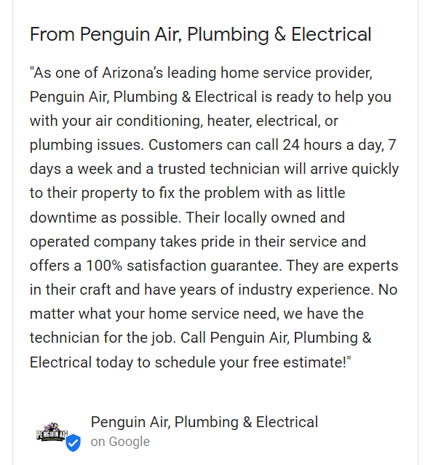Click the text "Electrical is ready to help you"
This screenshot has width=433, height=465.
tap(293, 97)
